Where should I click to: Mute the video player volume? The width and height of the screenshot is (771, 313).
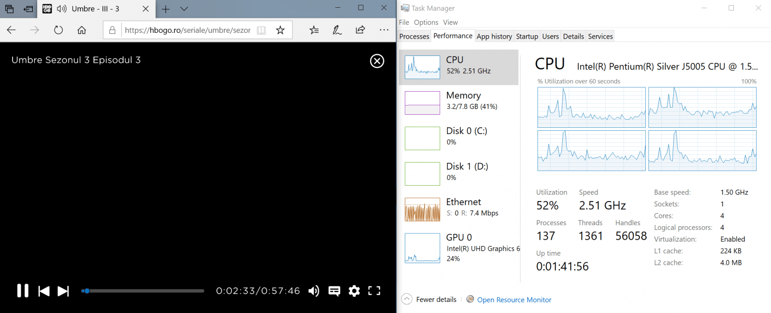(x=314, y=291)
